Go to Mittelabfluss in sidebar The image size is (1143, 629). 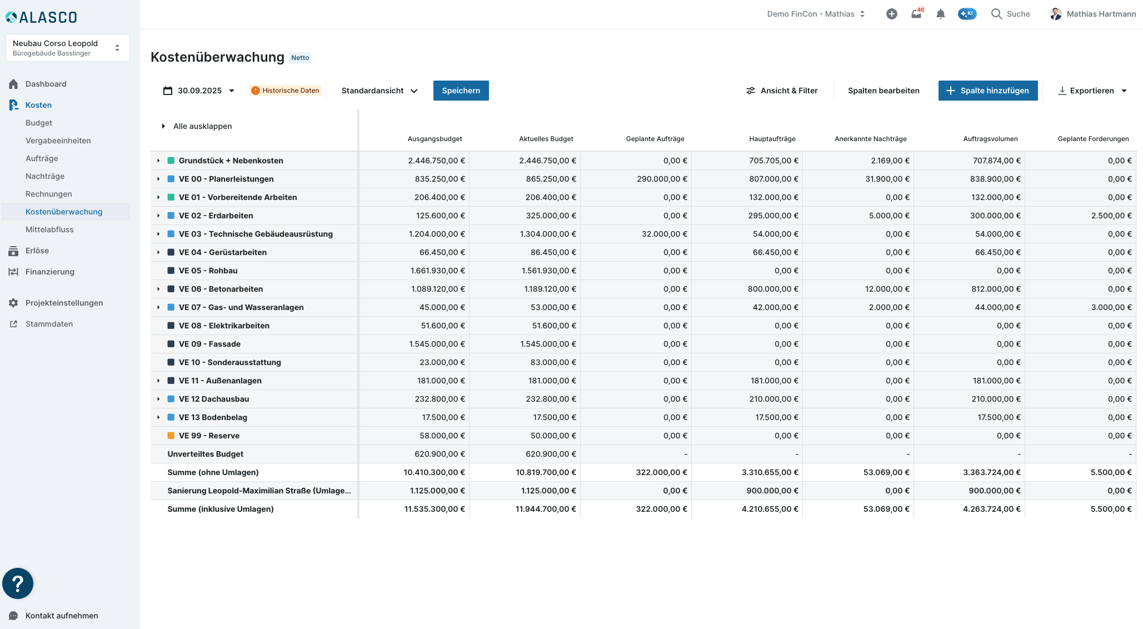[x=49, y=229]
